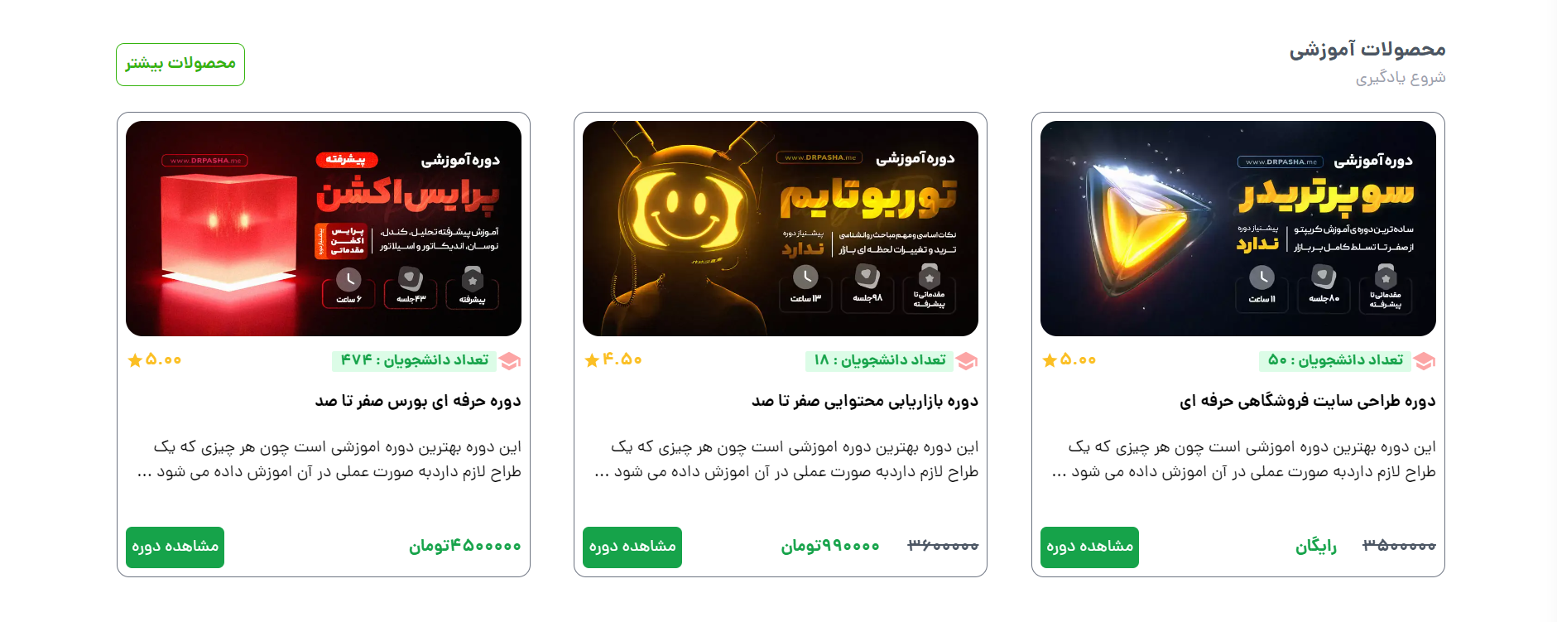Click the 990000 تومان price
Viewport: 1557px width, 622px height.
pos(830,547)
